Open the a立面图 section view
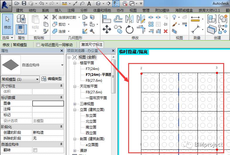 [92, 145]
